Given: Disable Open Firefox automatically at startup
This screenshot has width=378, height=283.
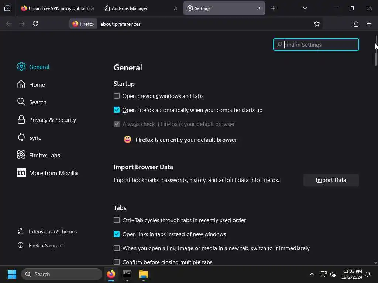Looking at the screenshot, I should point(117,110).
